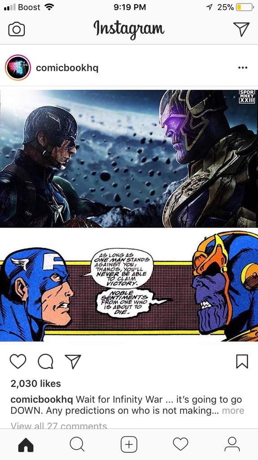Open View all 27 comments
This screenshot has width=258, height=460.
tap(59, 426)
